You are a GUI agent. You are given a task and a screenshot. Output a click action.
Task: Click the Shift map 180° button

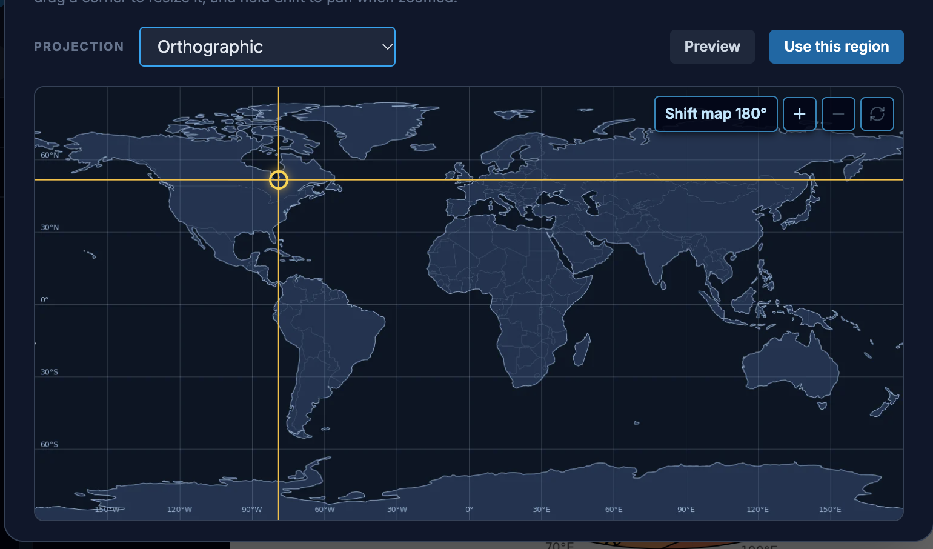click(x=716, y=114)
